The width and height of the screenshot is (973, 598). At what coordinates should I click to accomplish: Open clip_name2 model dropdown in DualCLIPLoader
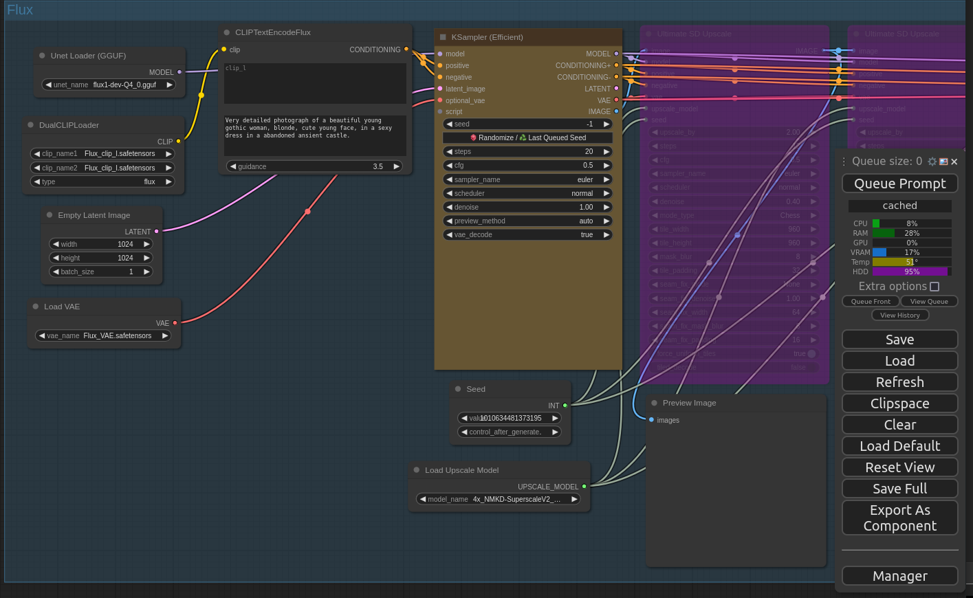102,168
